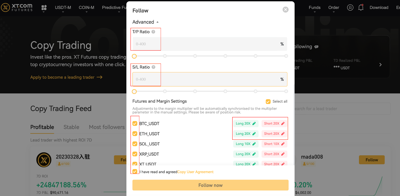Click the S/L Ratio help question icon
This screenshot has width=400, height=196.
click(153, 67)
